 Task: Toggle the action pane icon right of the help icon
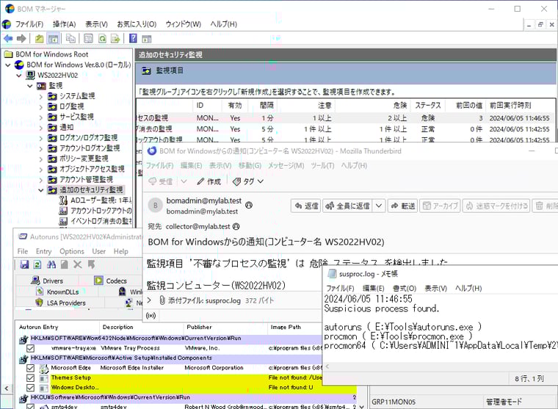coord(146,38)
